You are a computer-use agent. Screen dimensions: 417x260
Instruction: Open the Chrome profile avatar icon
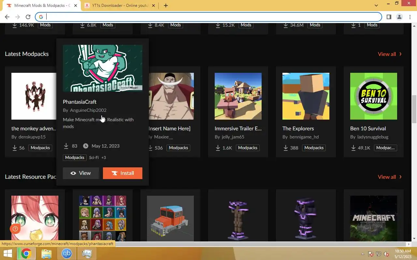399,17
